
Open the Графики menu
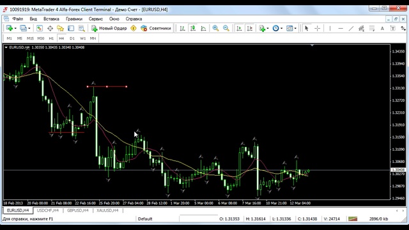point(74,19)
